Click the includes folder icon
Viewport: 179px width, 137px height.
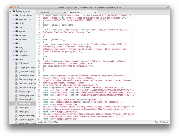pyautogui.click(x=16, y=39)
